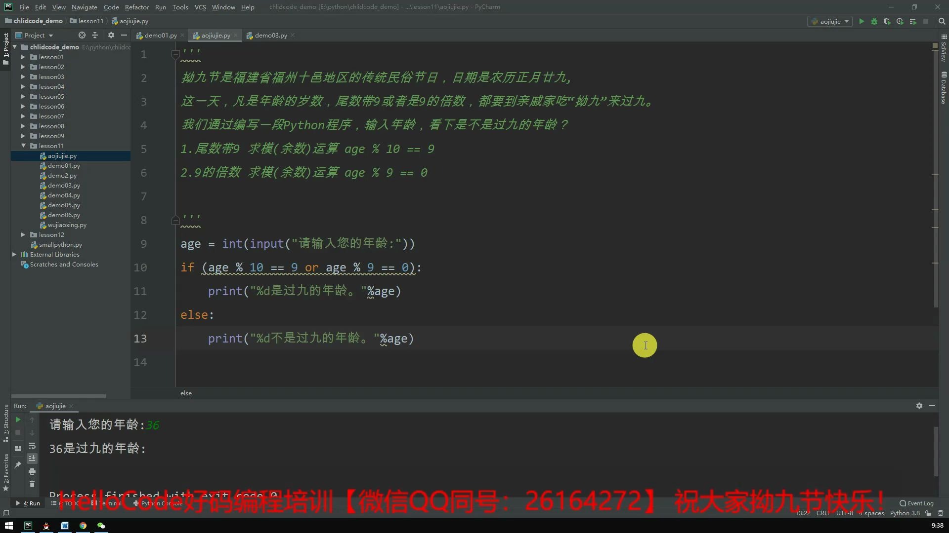Run the aojiujie script with the Run icon

coord(862,21)
